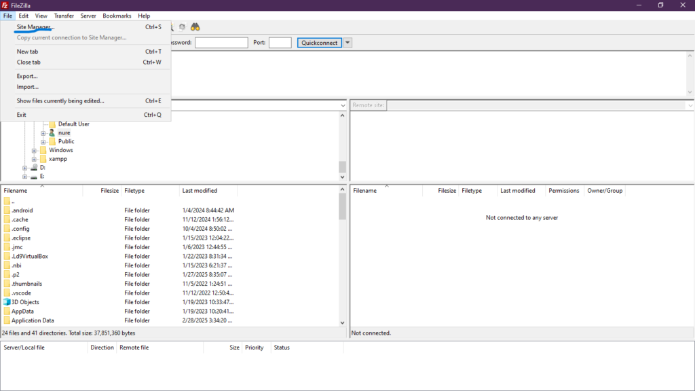The width and height of the screenshot is (695, 391).
Task: Click message log scrollbar down arrow
Action: (690, 92)
